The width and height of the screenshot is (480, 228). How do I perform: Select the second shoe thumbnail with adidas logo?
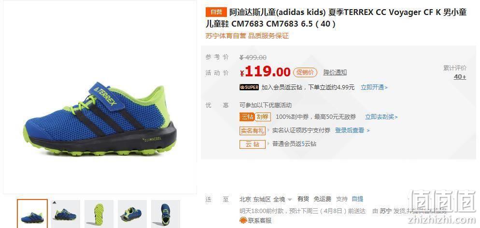[66, 214]
